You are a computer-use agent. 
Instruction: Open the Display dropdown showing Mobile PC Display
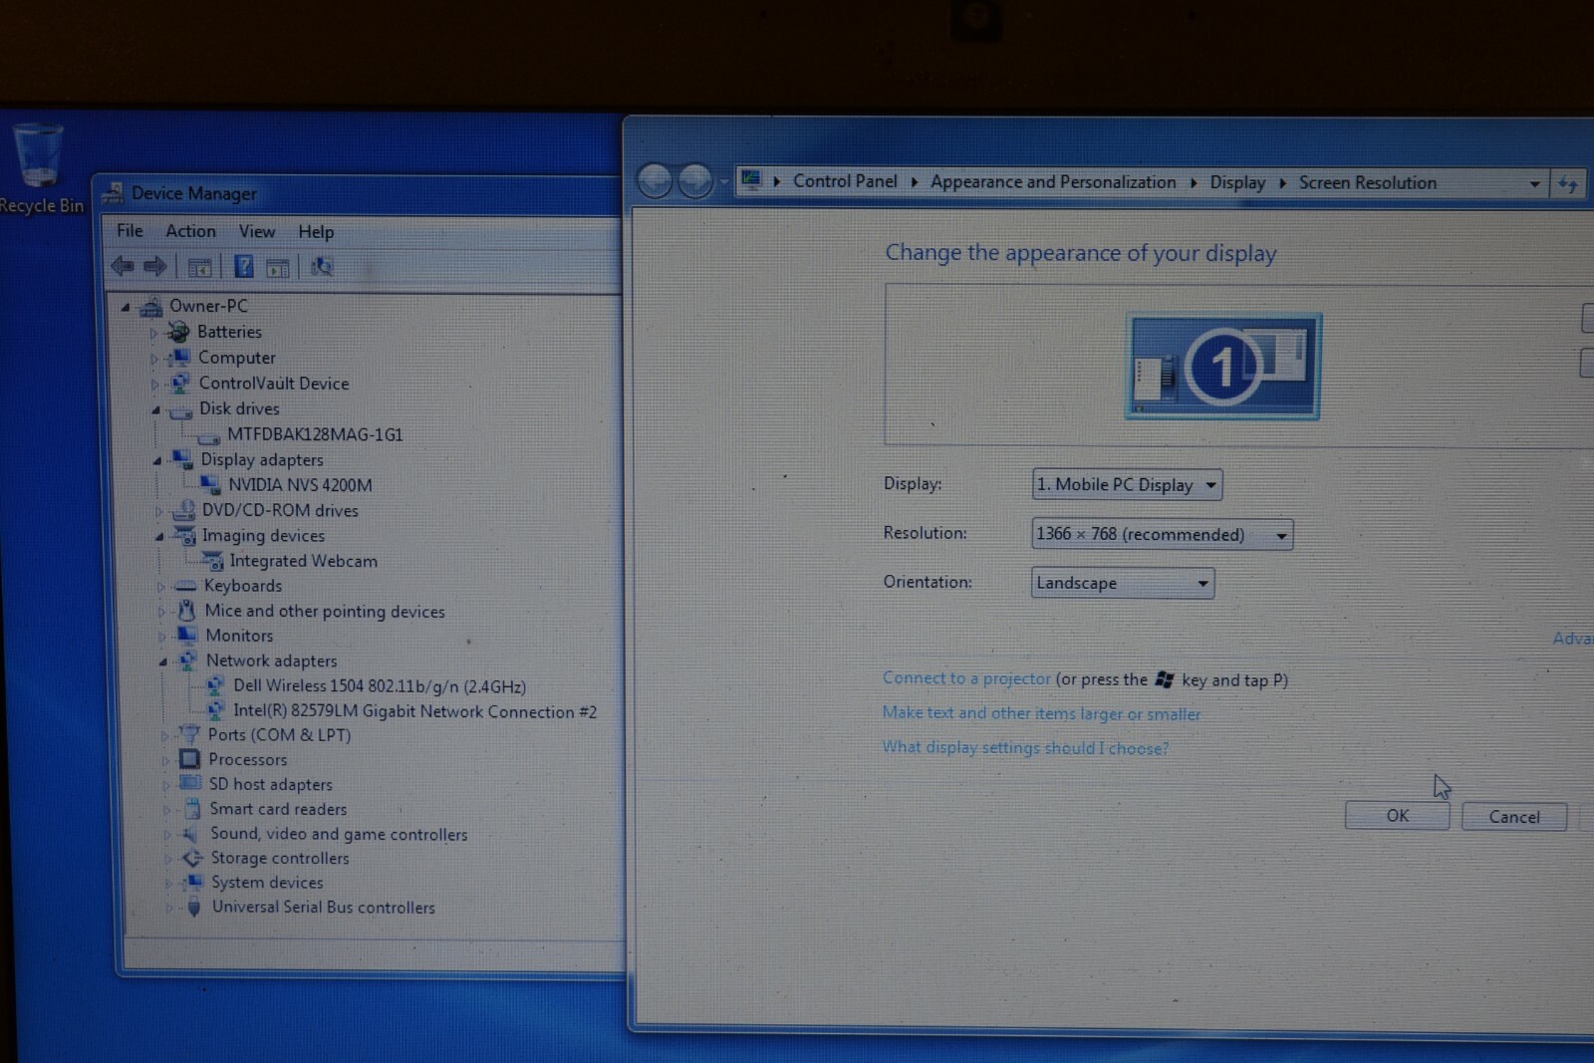pos(1127,485)
